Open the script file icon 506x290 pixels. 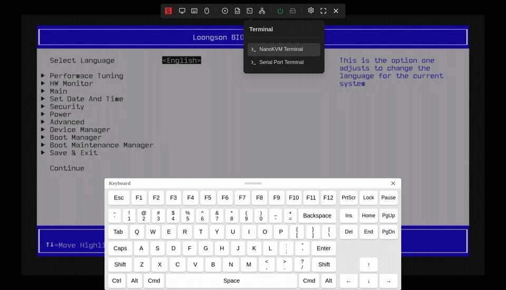tap(237, 11)
